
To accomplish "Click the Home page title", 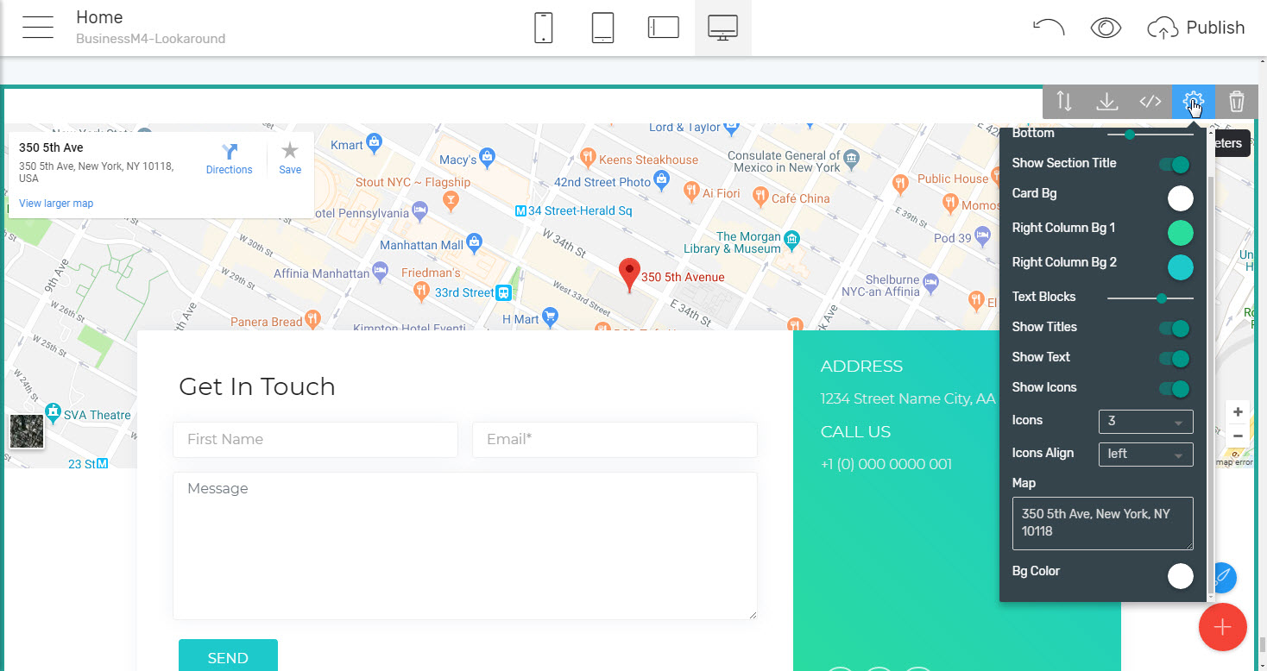I will pos(99,17).
